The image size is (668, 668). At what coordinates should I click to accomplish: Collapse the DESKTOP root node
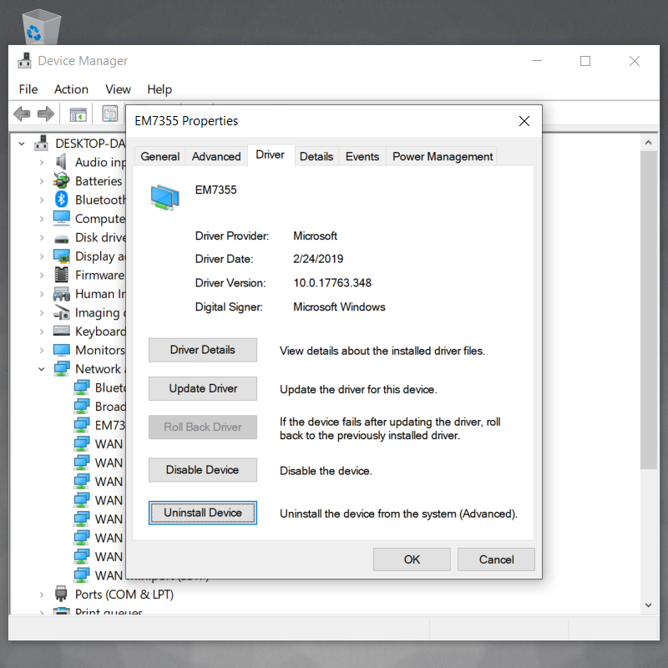click(x=22, y=144)
